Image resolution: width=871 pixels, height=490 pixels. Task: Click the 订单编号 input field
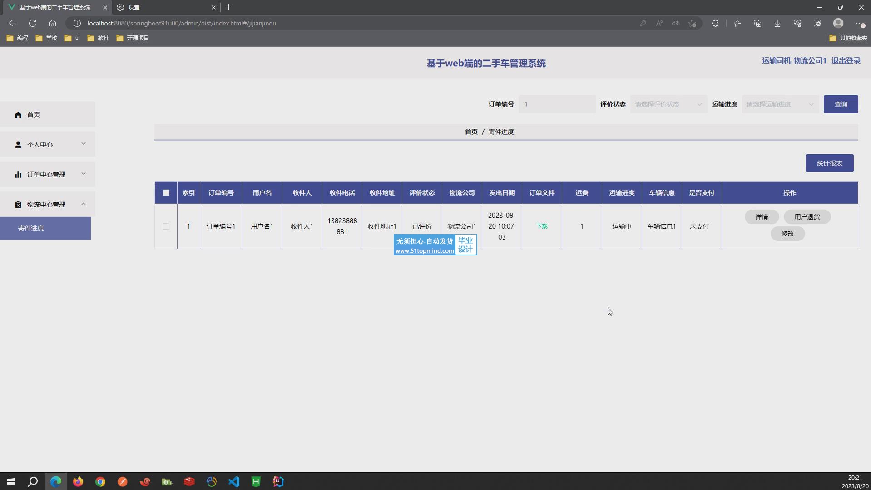point(557,104)
